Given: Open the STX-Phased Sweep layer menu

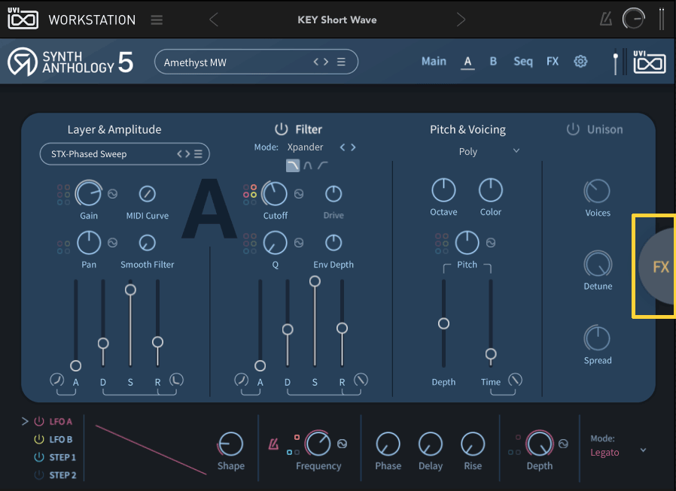Looking at the screenshot, I should [x=198, y=153].
